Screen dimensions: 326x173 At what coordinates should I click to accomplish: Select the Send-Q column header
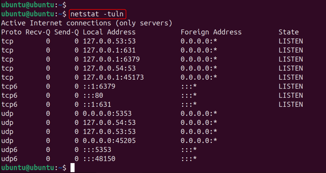click(x=66, y=32)
